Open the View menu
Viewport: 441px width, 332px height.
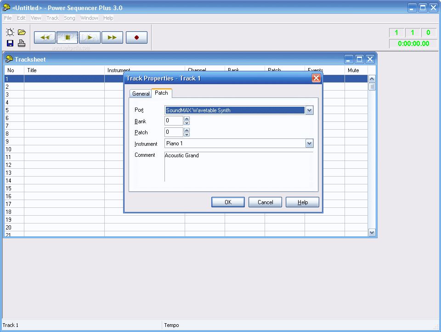click(x=36, y=18)
